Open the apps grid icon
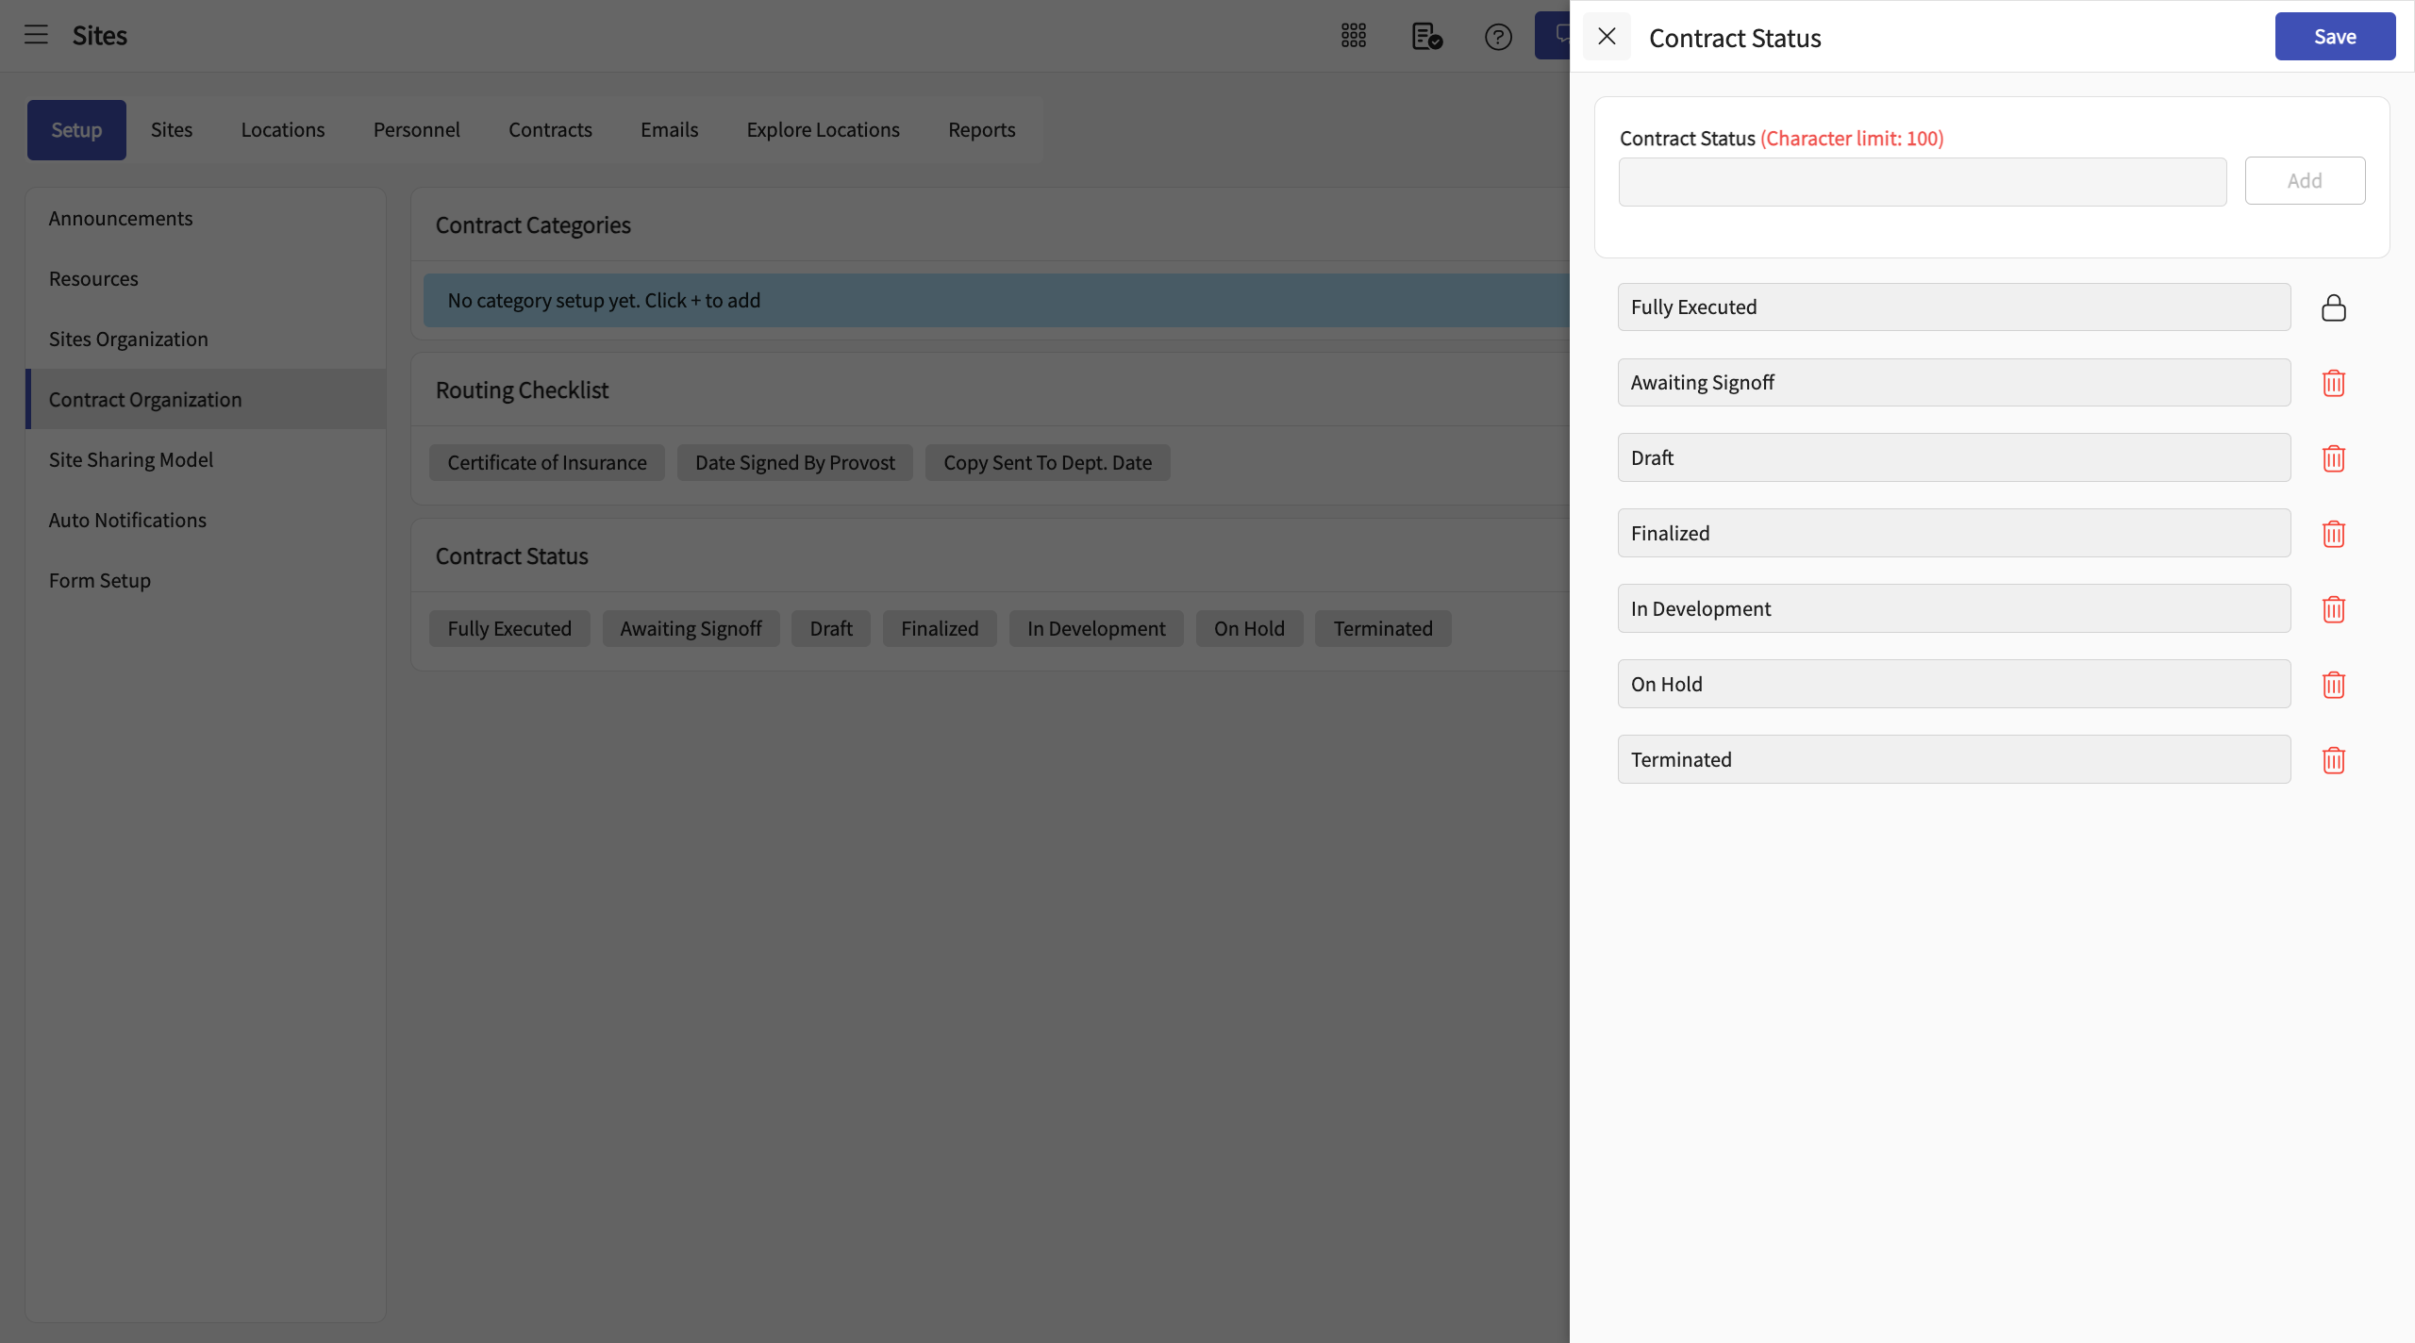 pos(1354,36)
